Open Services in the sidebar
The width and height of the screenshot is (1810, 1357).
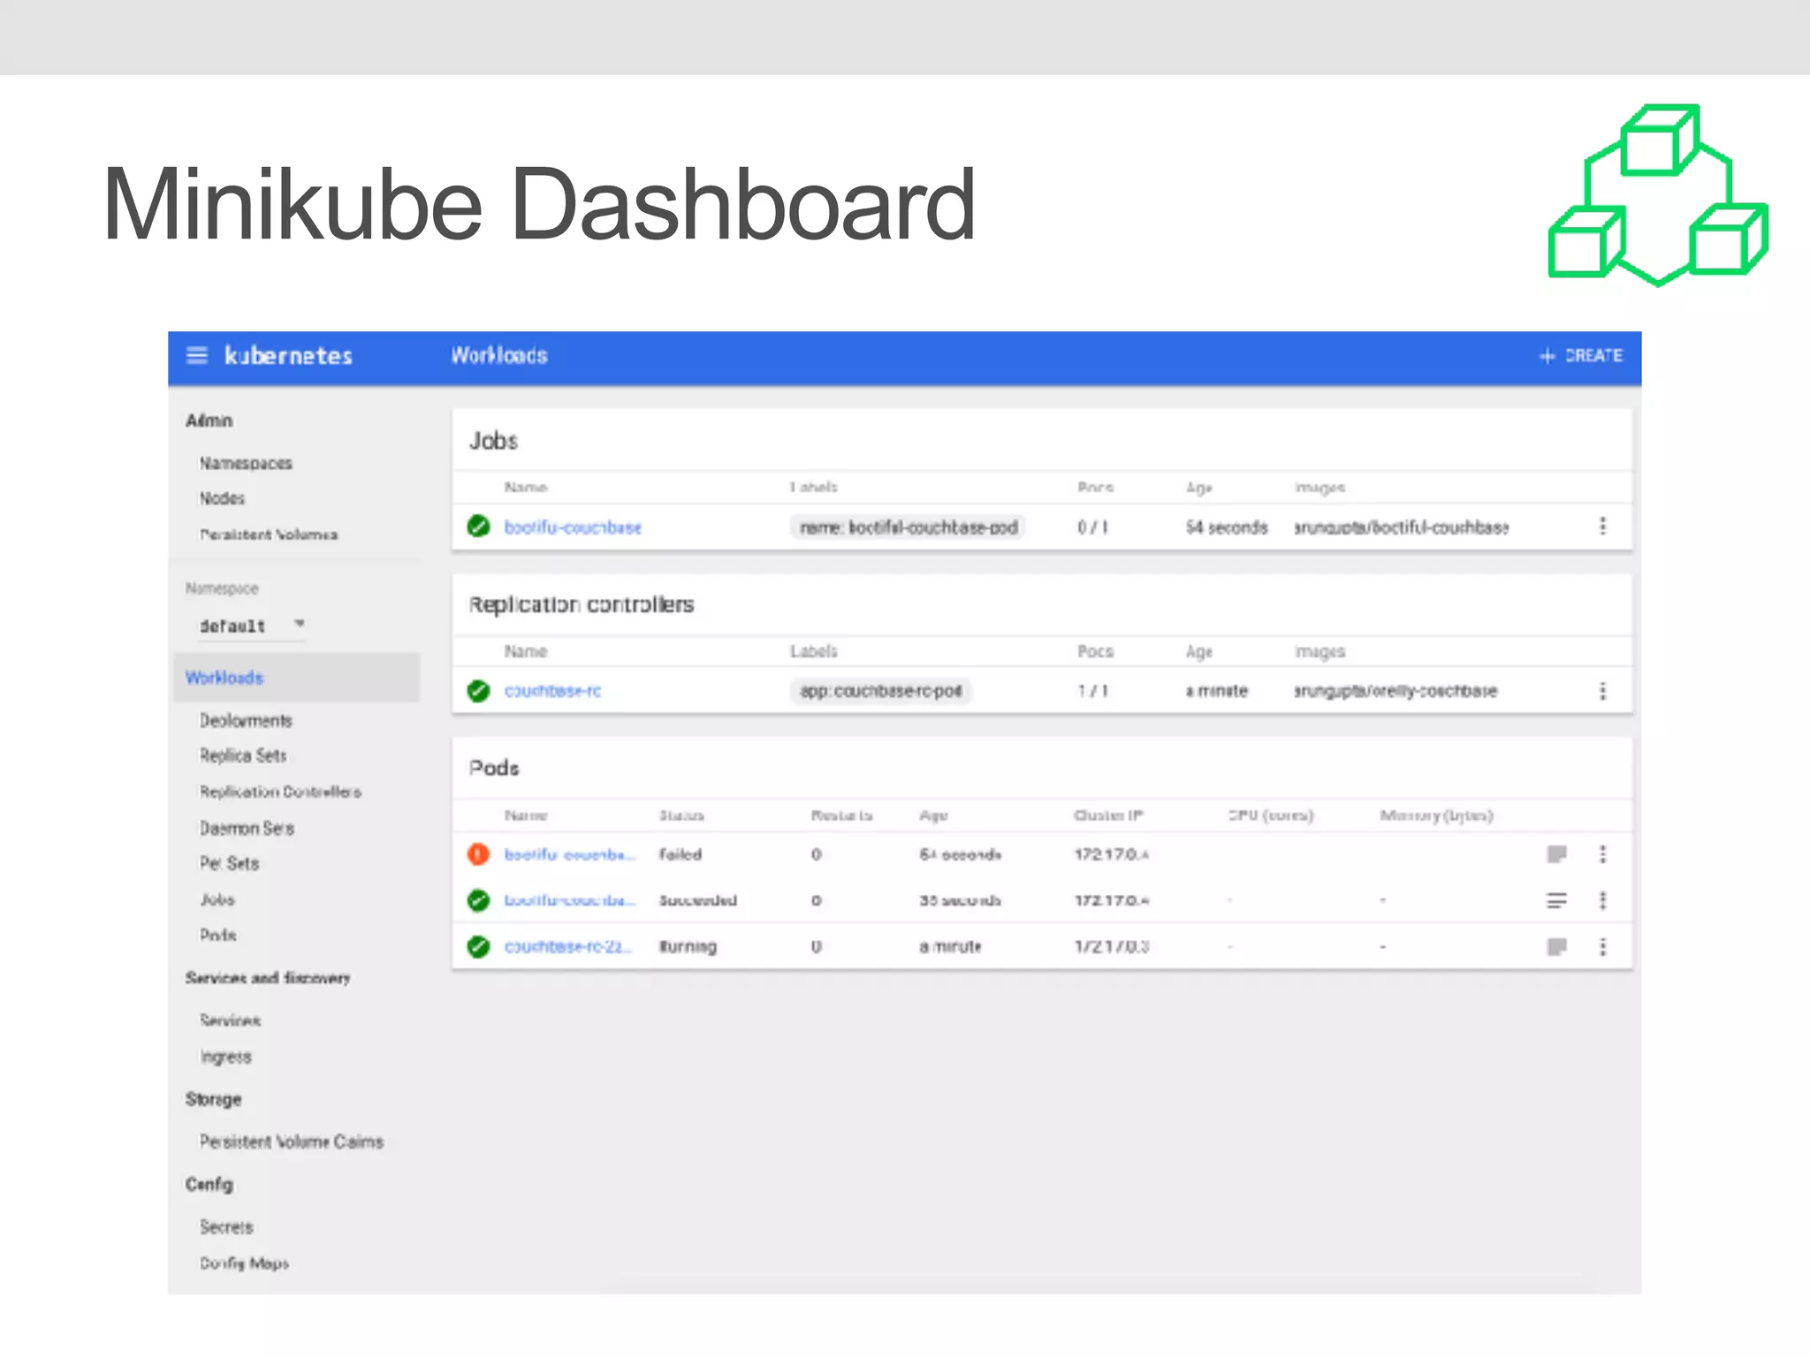click(x=230, y=1020)
